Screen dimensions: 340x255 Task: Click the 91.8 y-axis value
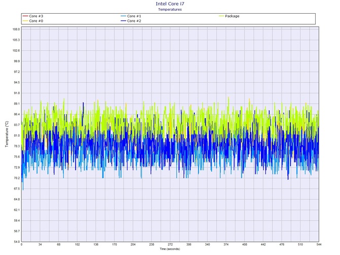pos(17,93)
